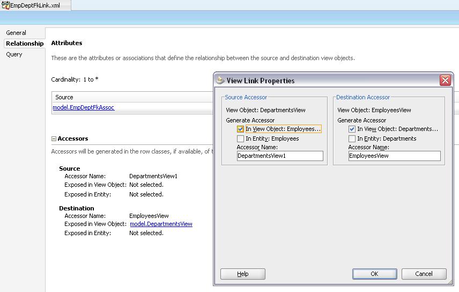The width and height of the screenshot is (459, 292).
Task: Open model.DepartmentsView link
Action: tap(161, 224)
